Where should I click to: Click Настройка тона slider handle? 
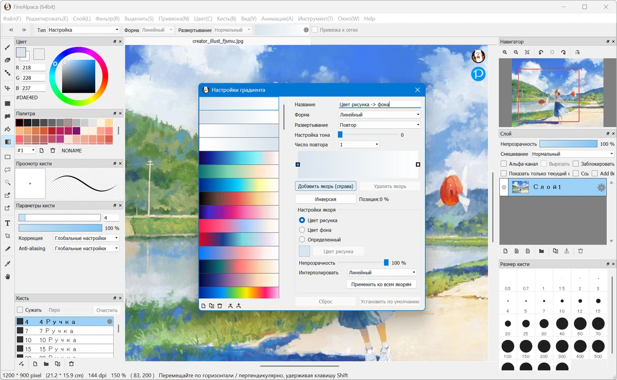pos(340,134)
